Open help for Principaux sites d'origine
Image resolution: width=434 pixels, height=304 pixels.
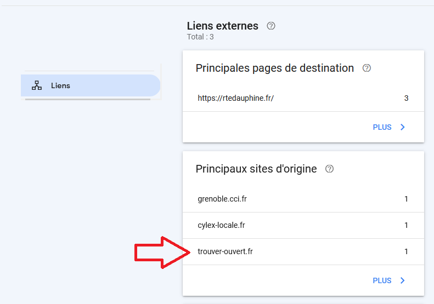coord(330,169)
